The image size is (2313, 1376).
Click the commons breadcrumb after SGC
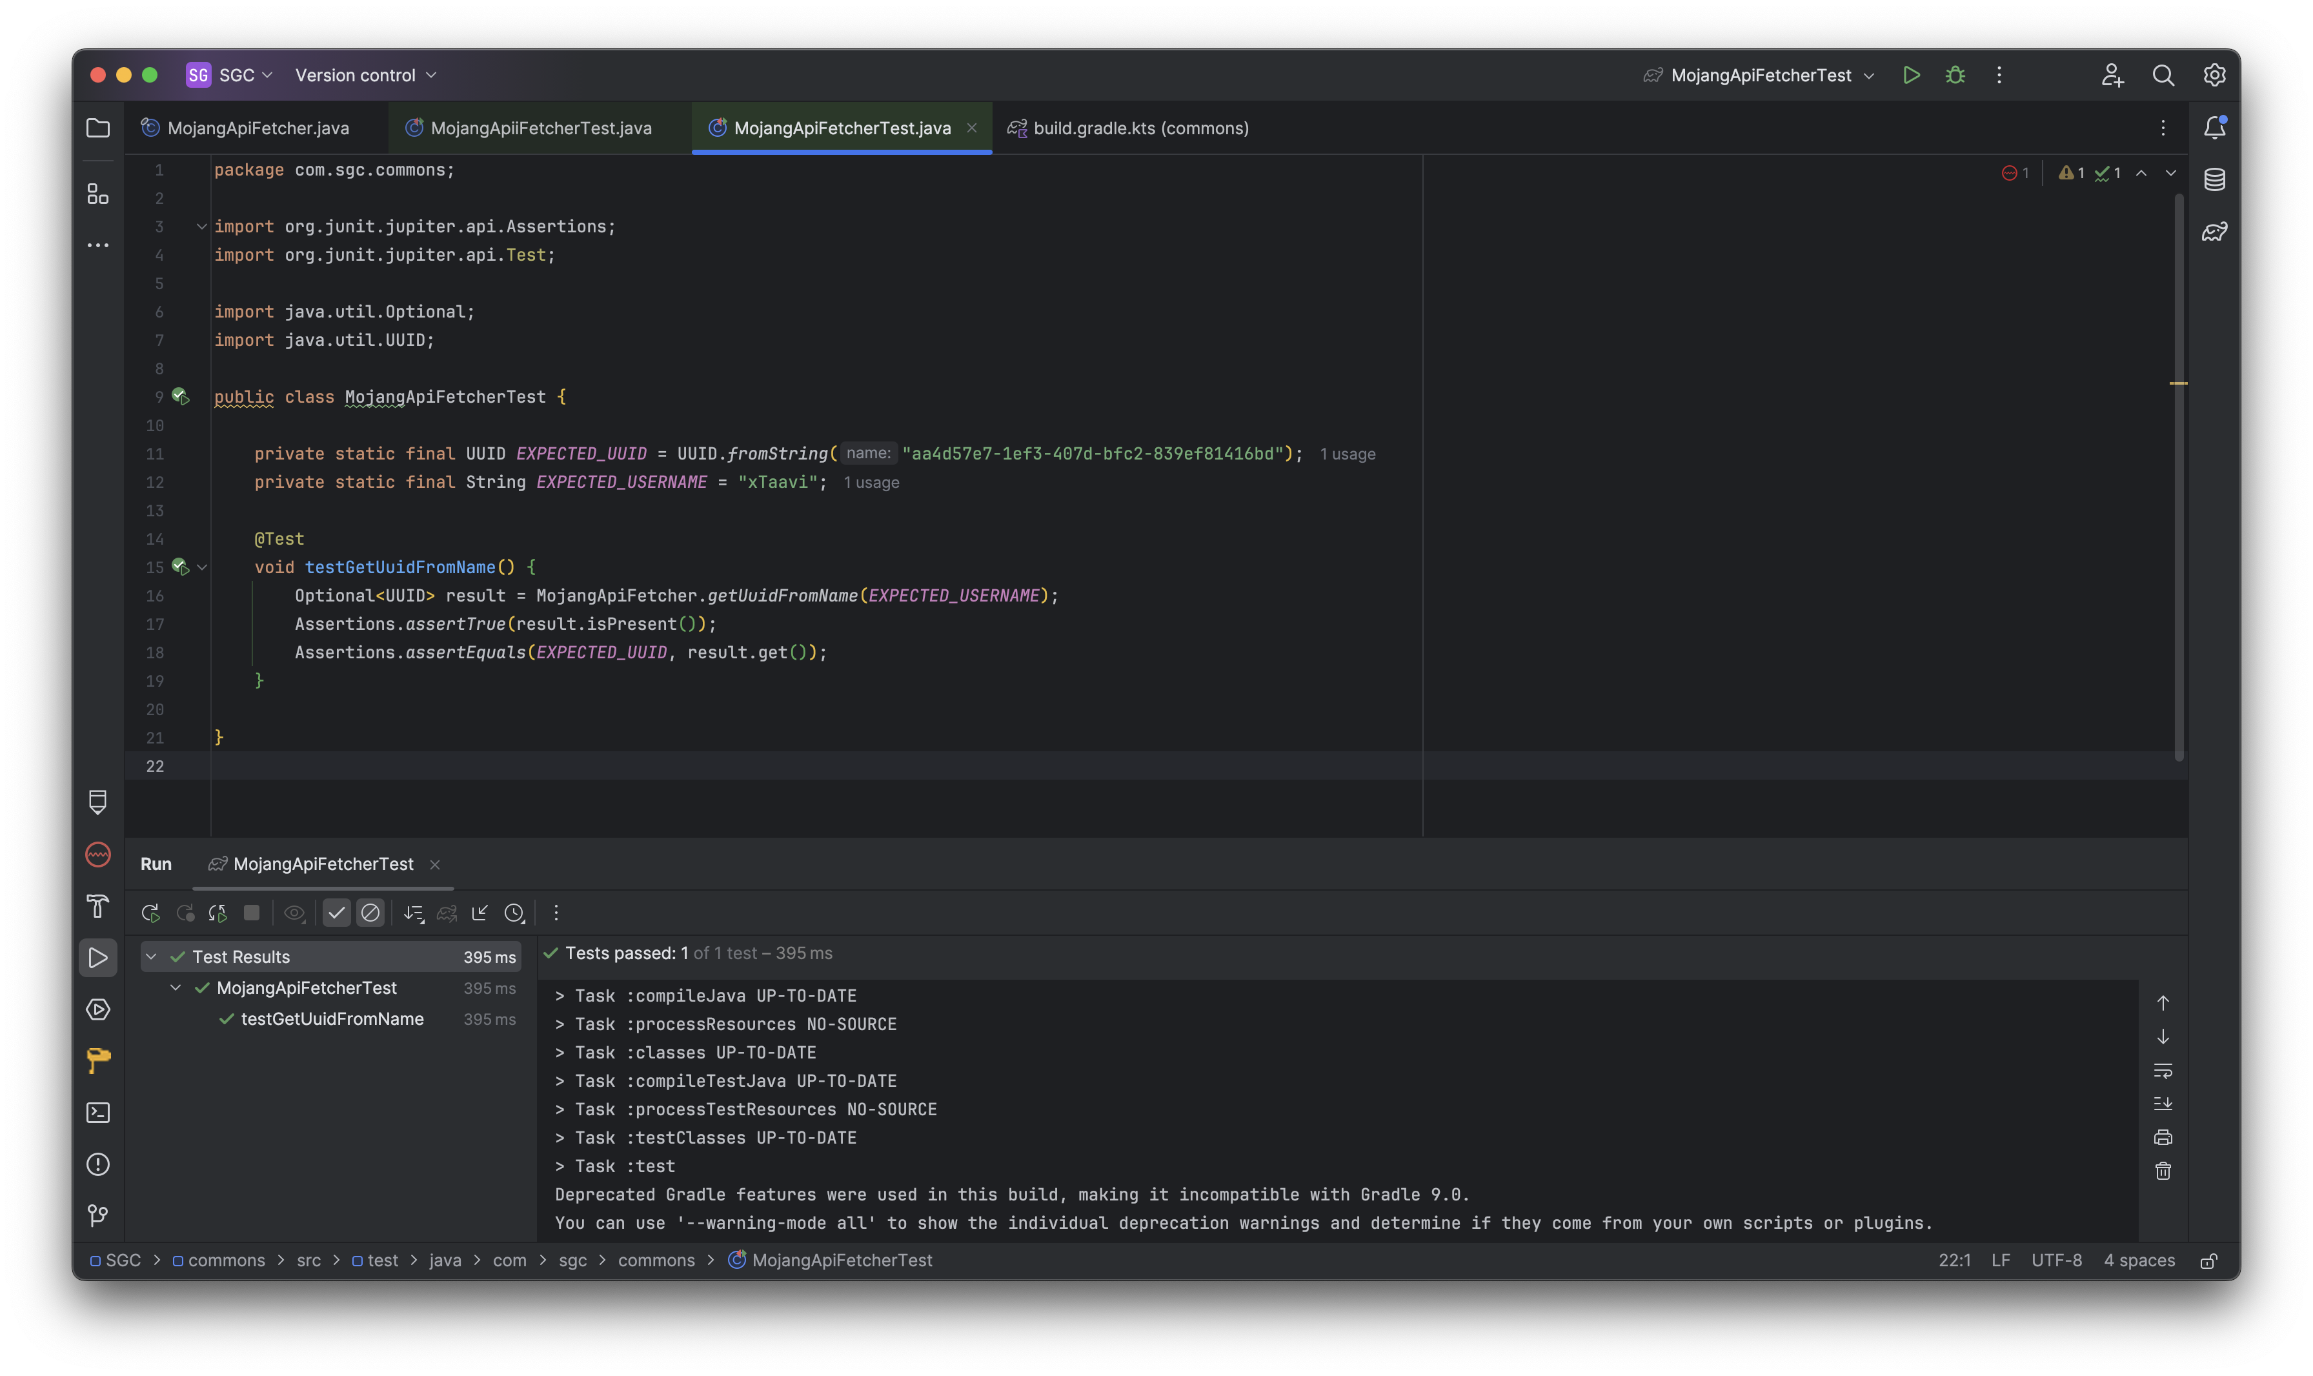pos(225,1260)
